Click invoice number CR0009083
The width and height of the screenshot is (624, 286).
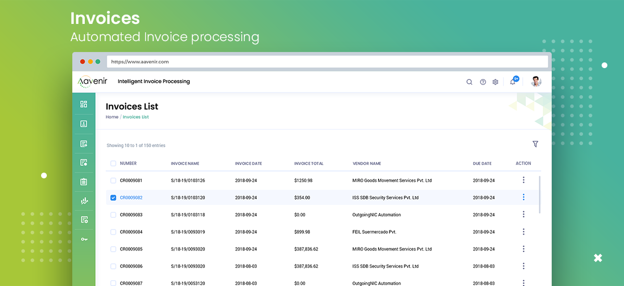point(131,215)
